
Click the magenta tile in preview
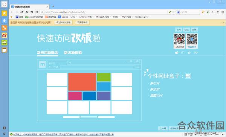click(x=75, y=96)
